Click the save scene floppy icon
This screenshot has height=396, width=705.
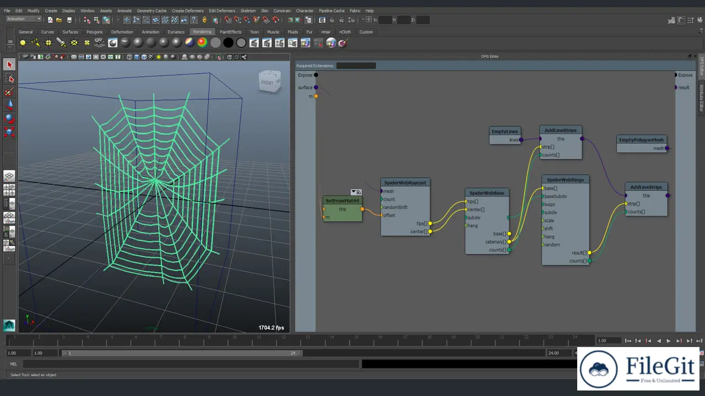click(68, 20)
